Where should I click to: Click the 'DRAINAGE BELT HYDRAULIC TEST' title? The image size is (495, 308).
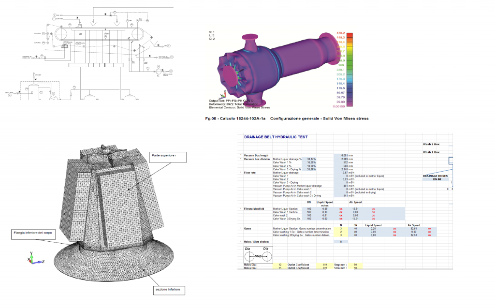(275, 137)
